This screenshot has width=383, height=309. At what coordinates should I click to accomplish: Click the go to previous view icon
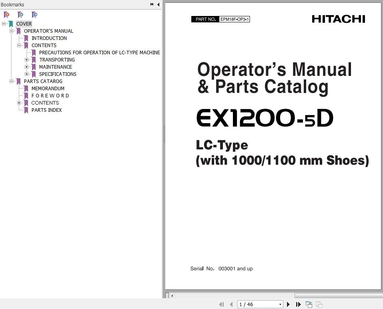click(309, 304)
